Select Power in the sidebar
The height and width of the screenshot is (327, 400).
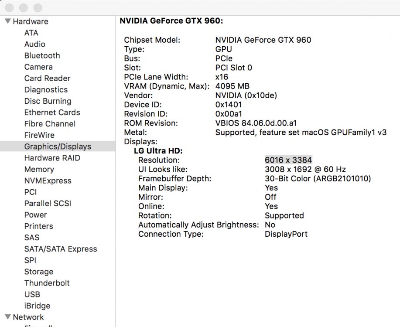[35, 215]
